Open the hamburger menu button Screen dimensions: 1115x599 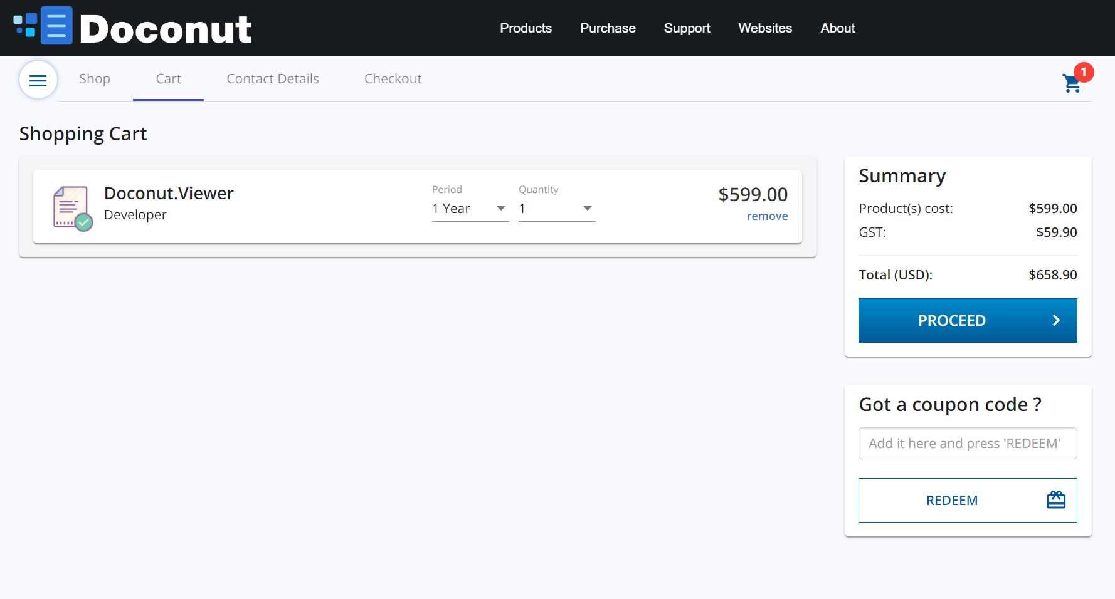pos(38,80)
